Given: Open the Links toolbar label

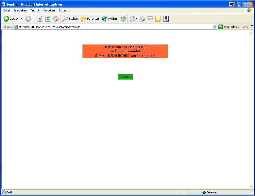Looking at the screenshot, I should click(246, 27).
